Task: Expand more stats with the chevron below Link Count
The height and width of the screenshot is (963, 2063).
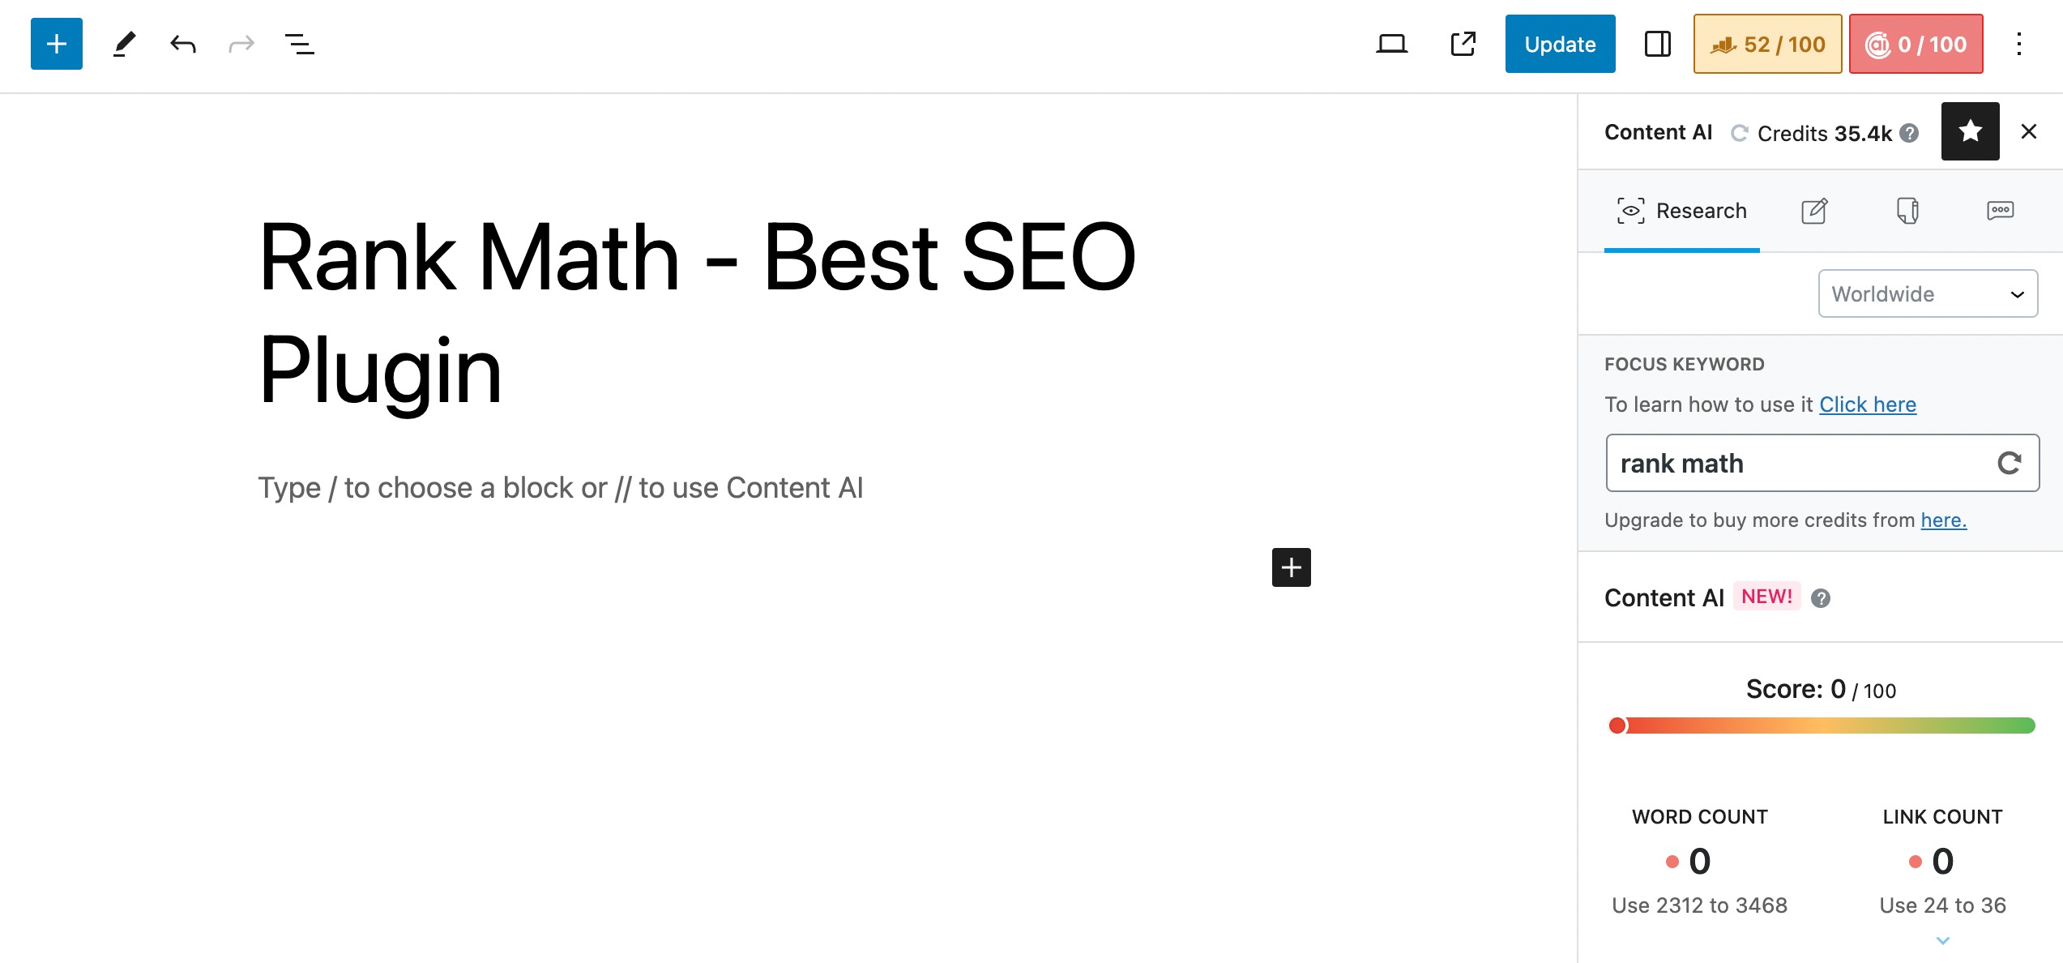Action: click(x=1942, y=940)
